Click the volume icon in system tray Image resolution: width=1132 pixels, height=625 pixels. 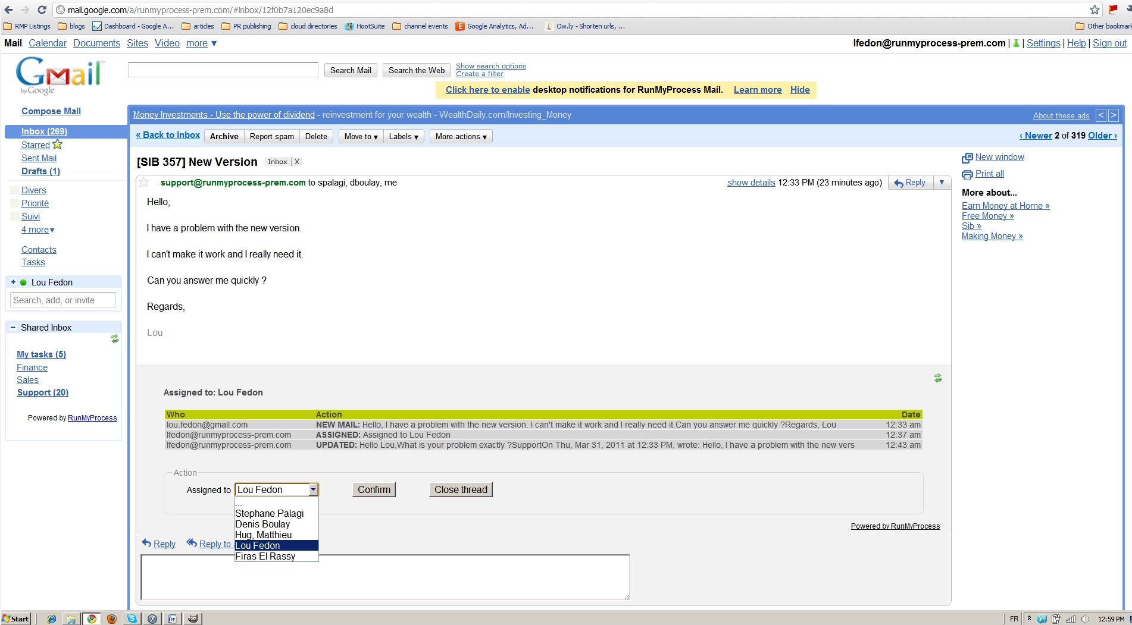point(1085,619)
